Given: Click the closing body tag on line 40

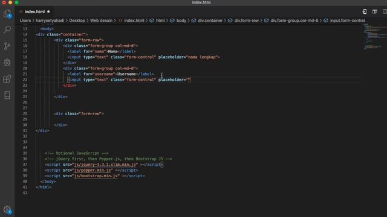Looking at the screenshot, I should point(48,181).
